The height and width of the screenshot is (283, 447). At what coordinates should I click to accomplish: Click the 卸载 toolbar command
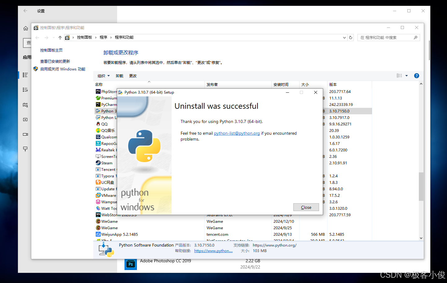pos(120,76)
